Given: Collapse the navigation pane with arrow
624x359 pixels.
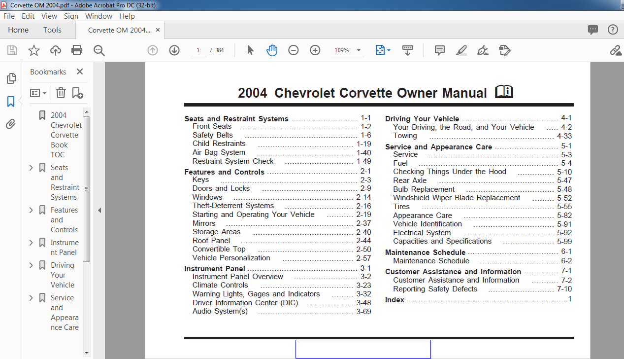Looking at the screenshot, I should click(99, 210).
